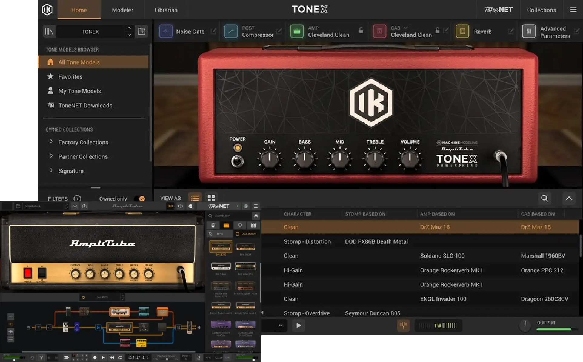
Task: Click the POST Compressor module icon
Action: pyautogui.click(x=231, y=32)
